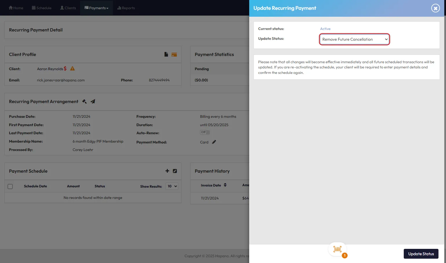Click the paper plane send icon
Screen dimensions: 446x263
click(93, 101)
